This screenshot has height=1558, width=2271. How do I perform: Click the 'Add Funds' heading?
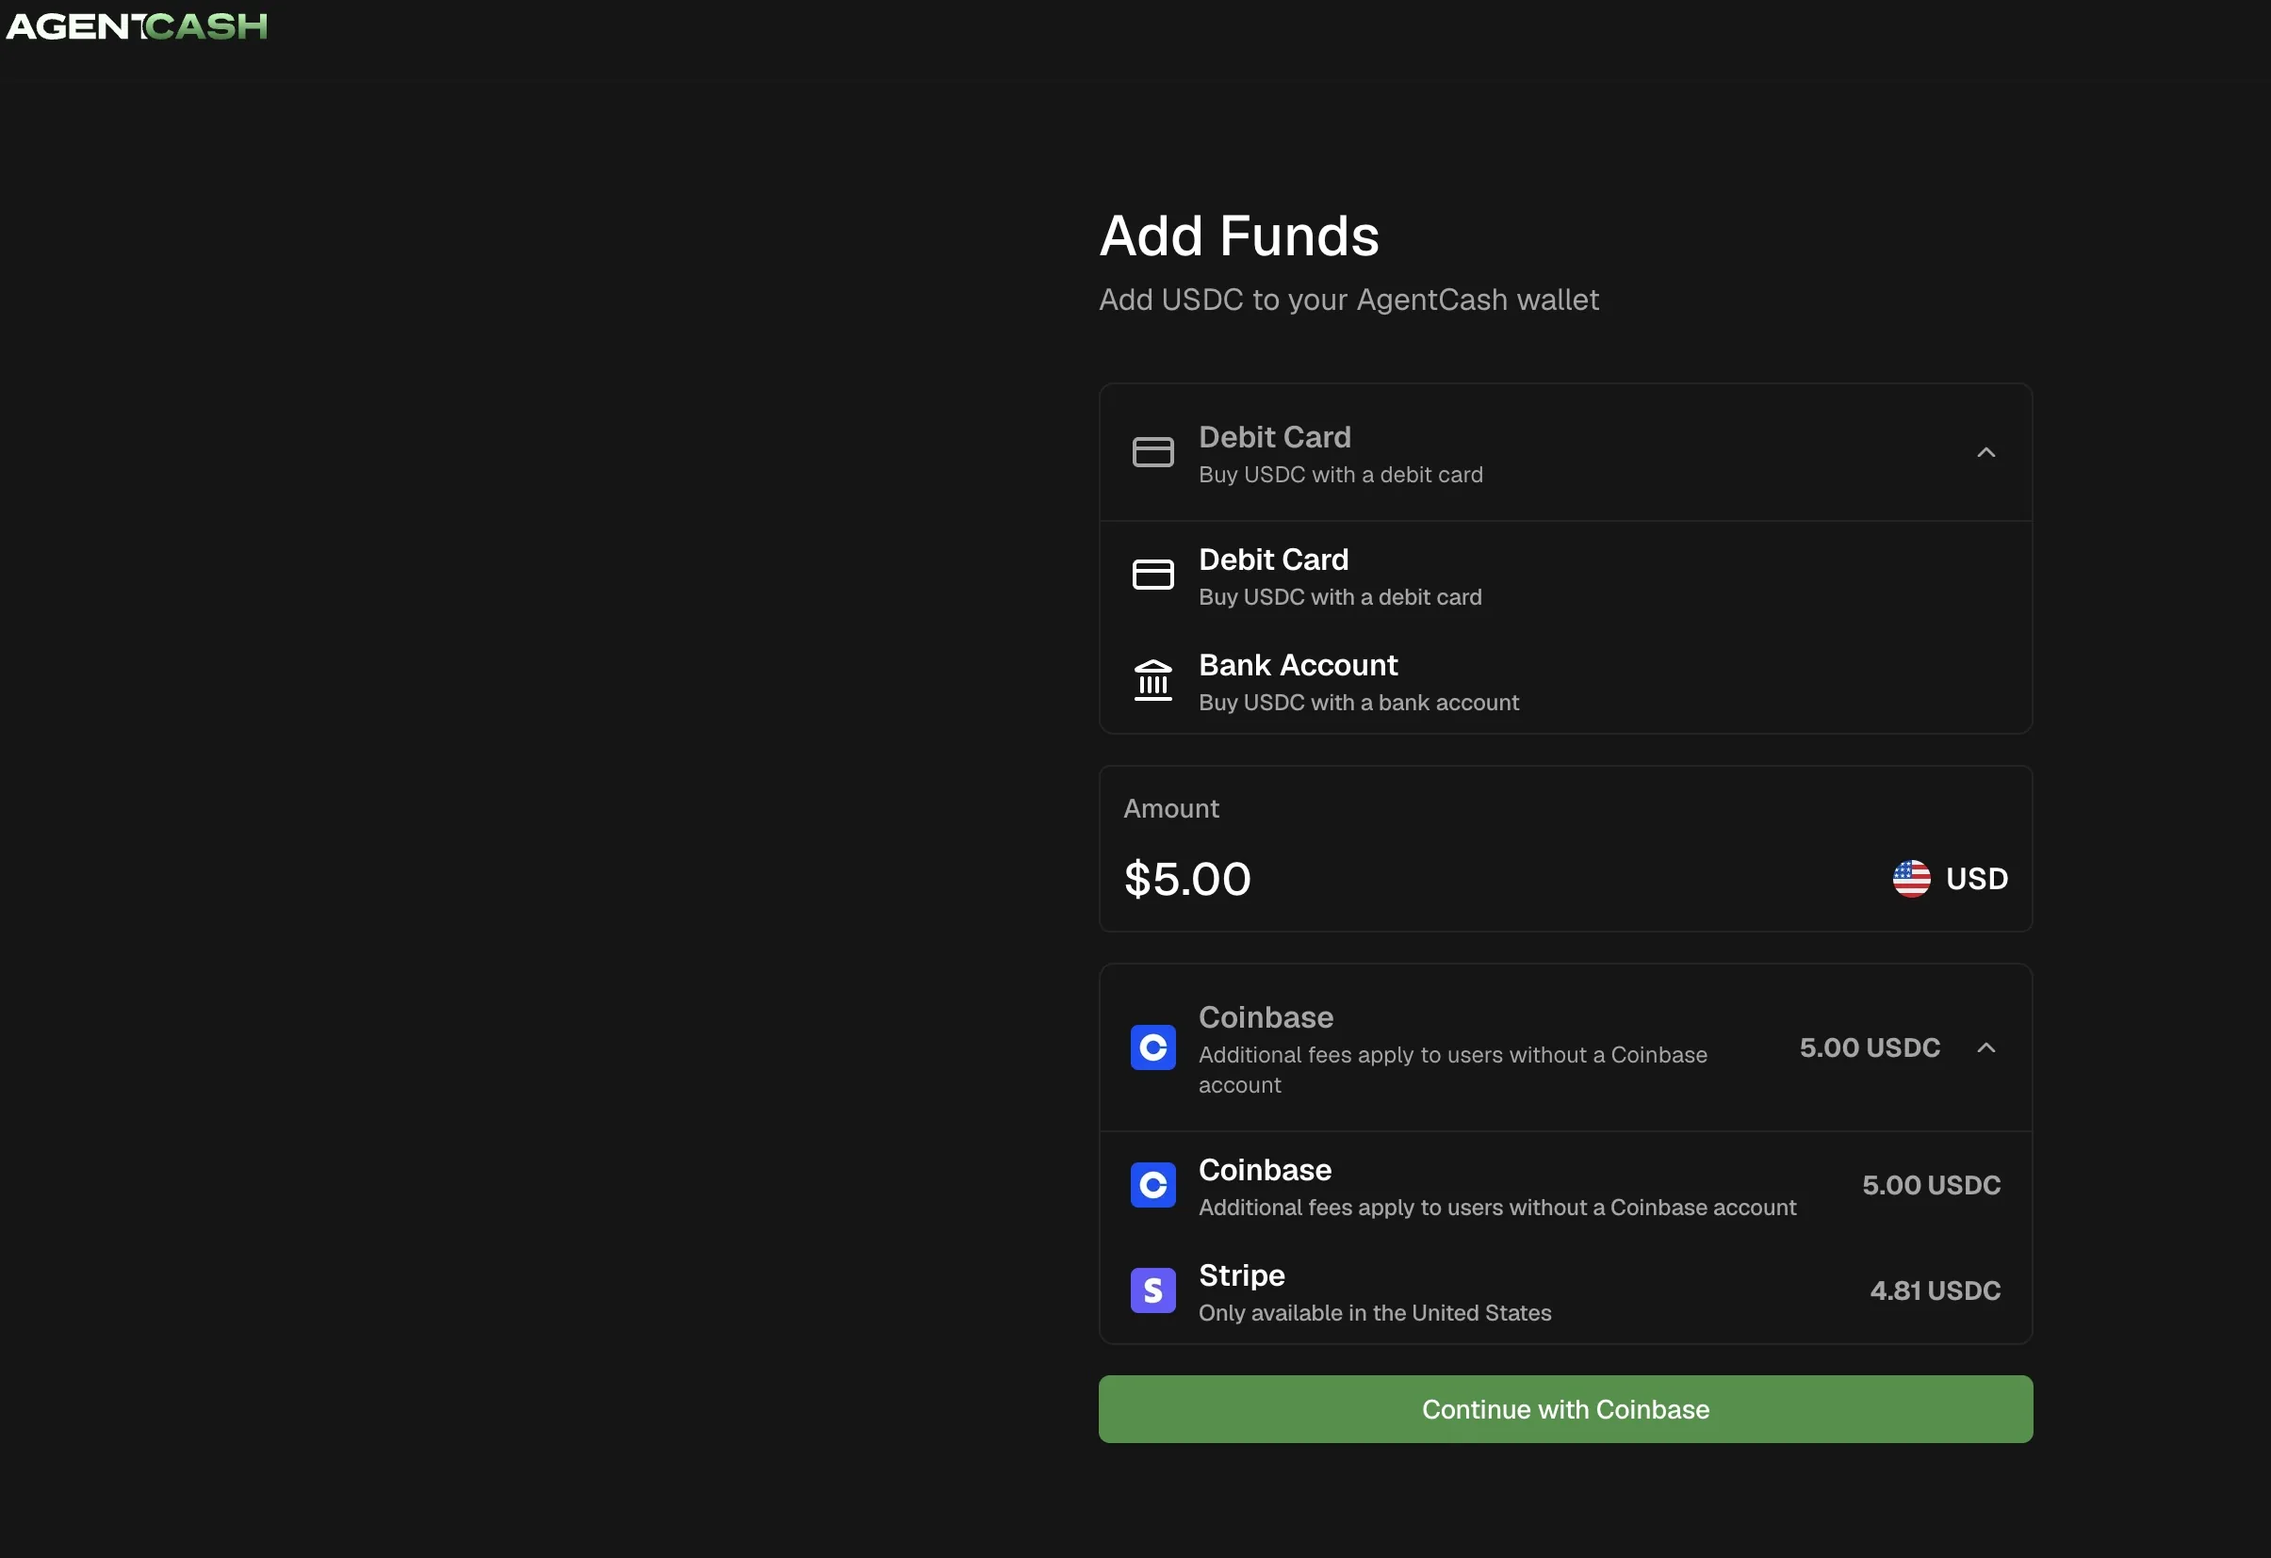(x=1239, y=236)
